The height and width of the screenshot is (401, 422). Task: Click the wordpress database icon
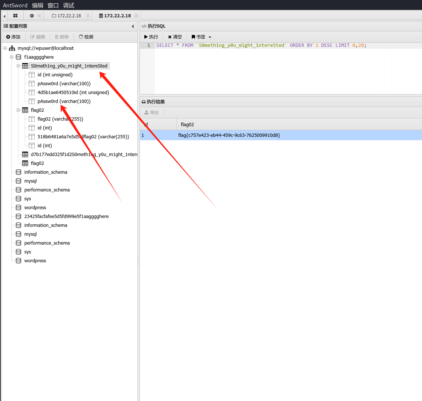tap(18, 208)
